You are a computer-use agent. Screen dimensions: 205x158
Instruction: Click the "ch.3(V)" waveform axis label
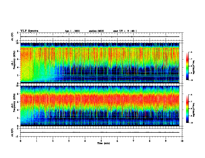click(x=12, y=132)
